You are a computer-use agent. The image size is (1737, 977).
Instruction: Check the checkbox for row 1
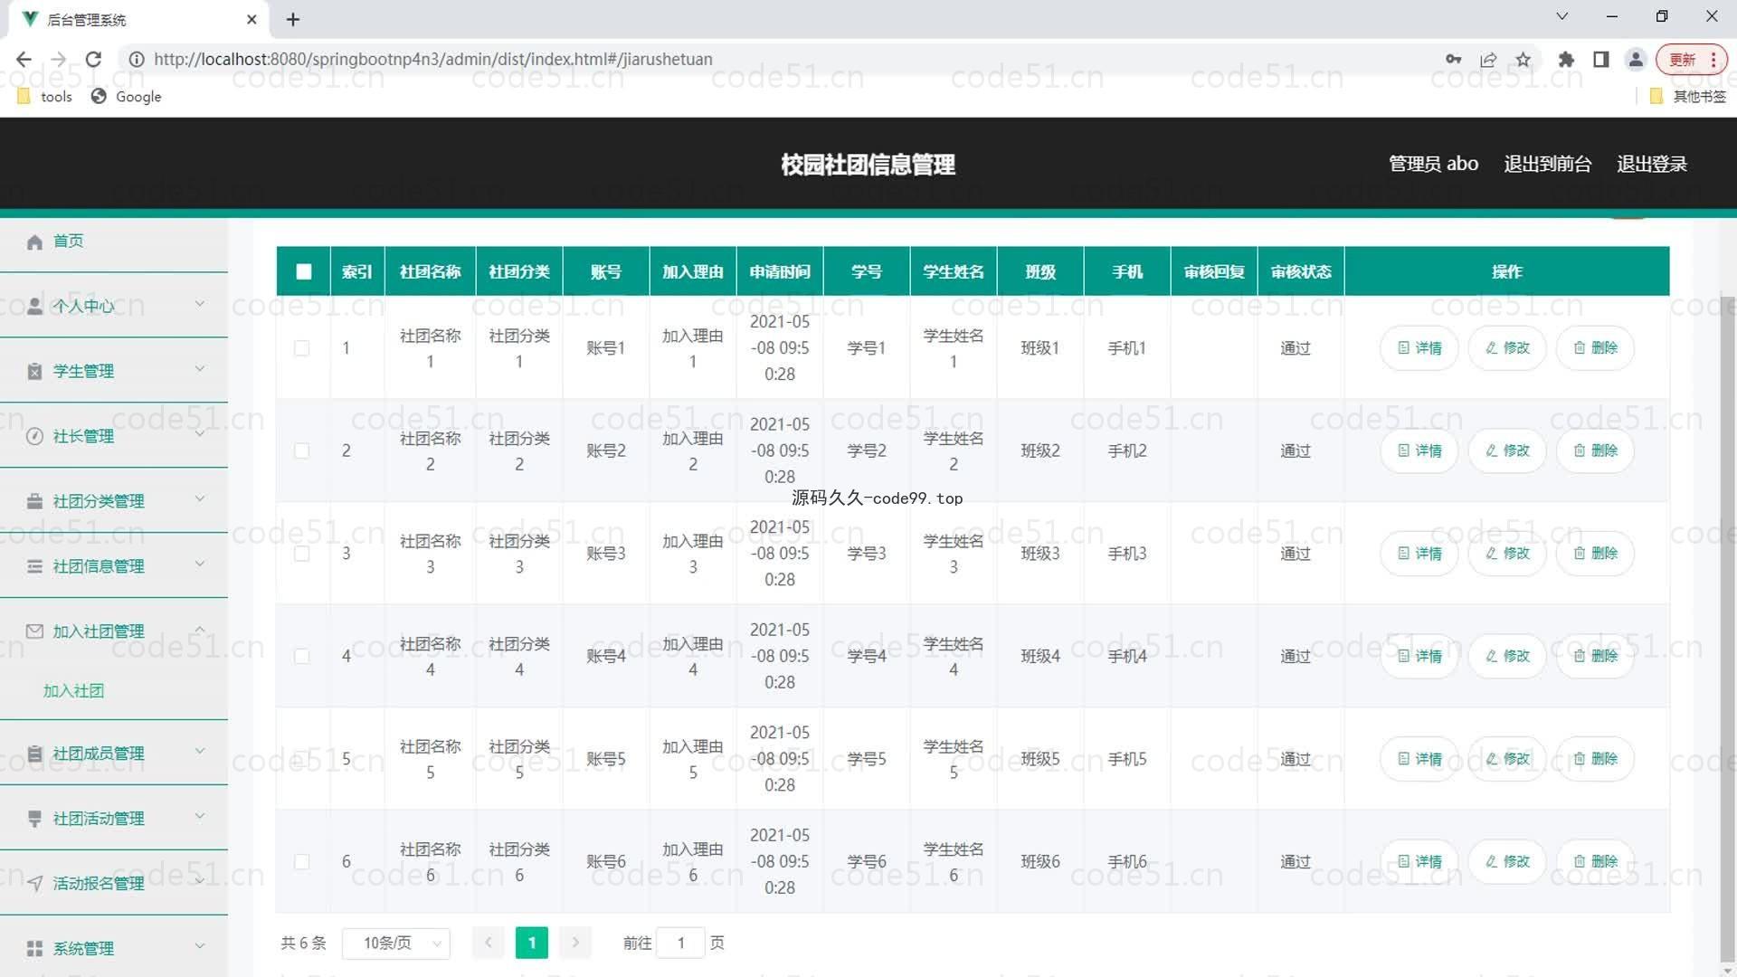click(302, 348)
